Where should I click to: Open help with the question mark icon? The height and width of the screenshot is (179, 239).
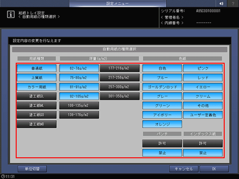tap(233, 3)
